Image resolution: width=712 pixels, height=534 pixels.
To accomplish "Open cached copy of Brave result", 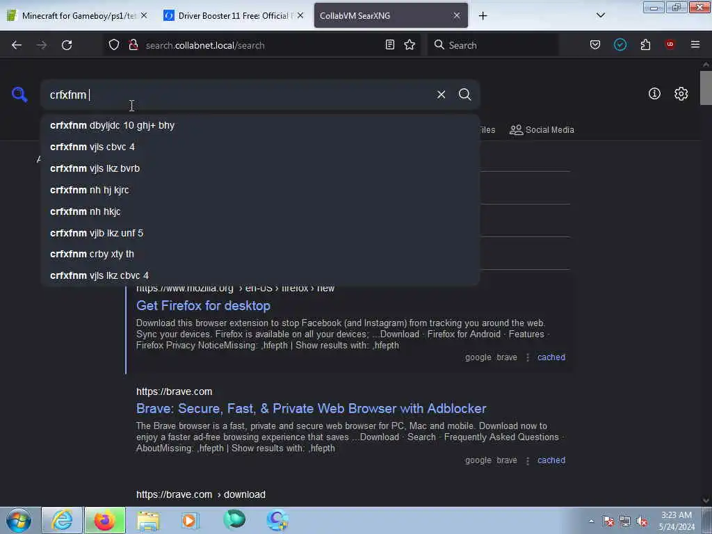I will pos(551,460).
